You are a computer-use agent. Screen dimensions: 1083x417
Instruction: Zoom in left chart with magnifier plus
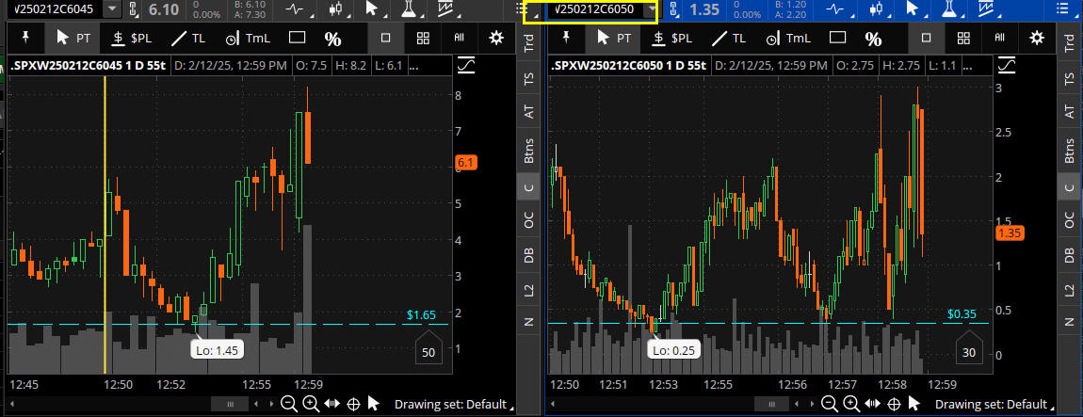click(x=311, y=405)
